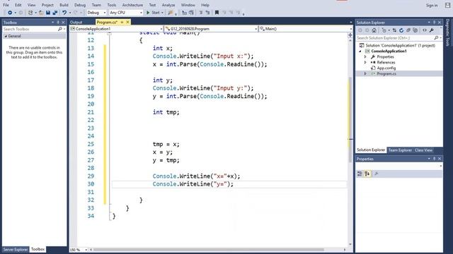Open the Build menu
453x254 pixels.
64,5
